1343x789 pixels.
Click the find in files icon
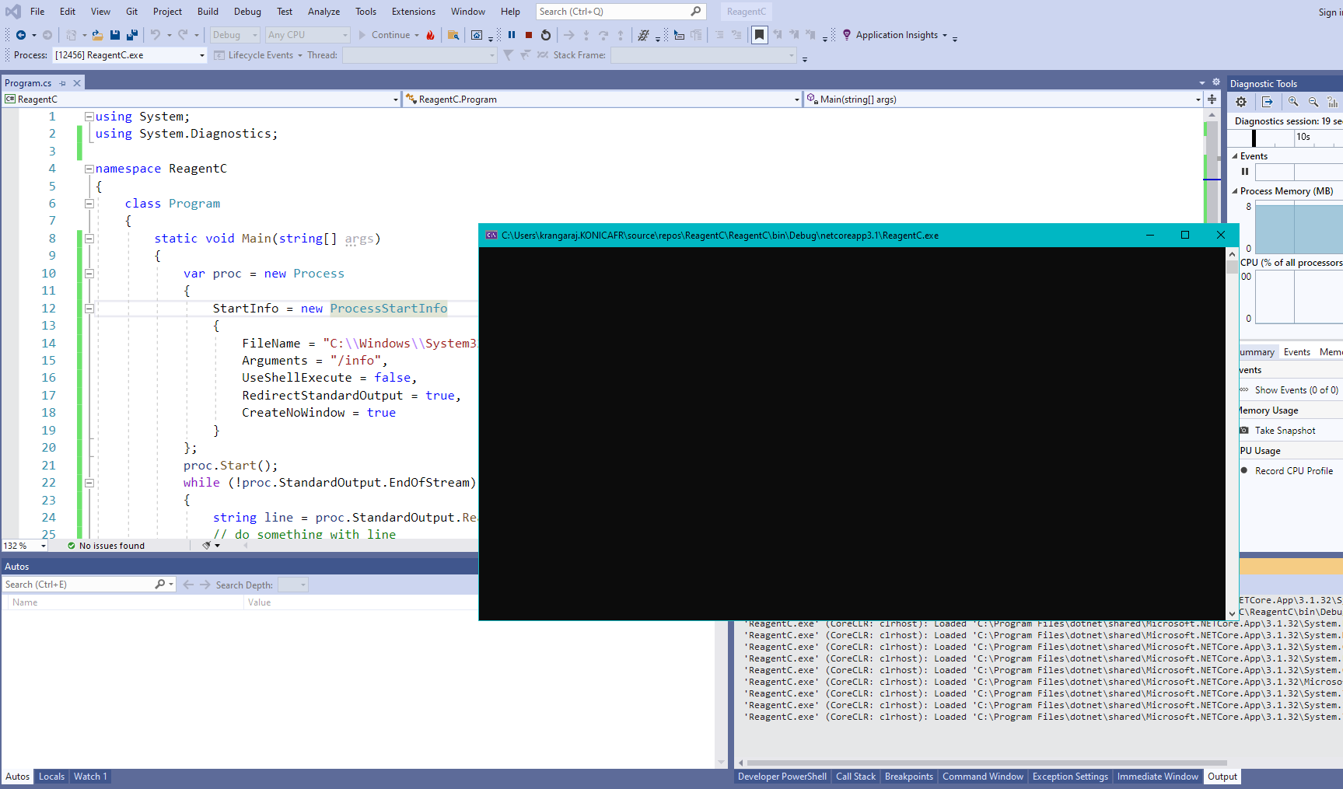pyautogui.click(x=453, y=35)
